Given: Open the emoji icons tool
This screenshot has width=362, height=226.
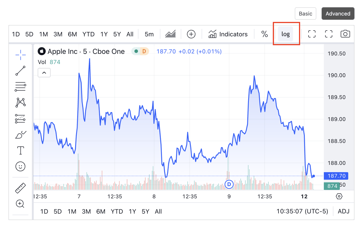Looking at the screenshot, I should 20,167.
